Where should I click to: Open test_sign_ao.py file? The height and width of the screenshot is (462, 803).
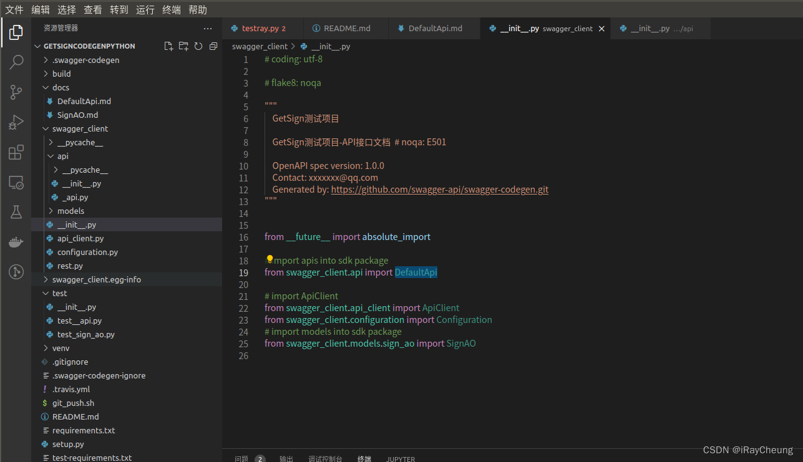pyautogui.click(x=127, y=334)
